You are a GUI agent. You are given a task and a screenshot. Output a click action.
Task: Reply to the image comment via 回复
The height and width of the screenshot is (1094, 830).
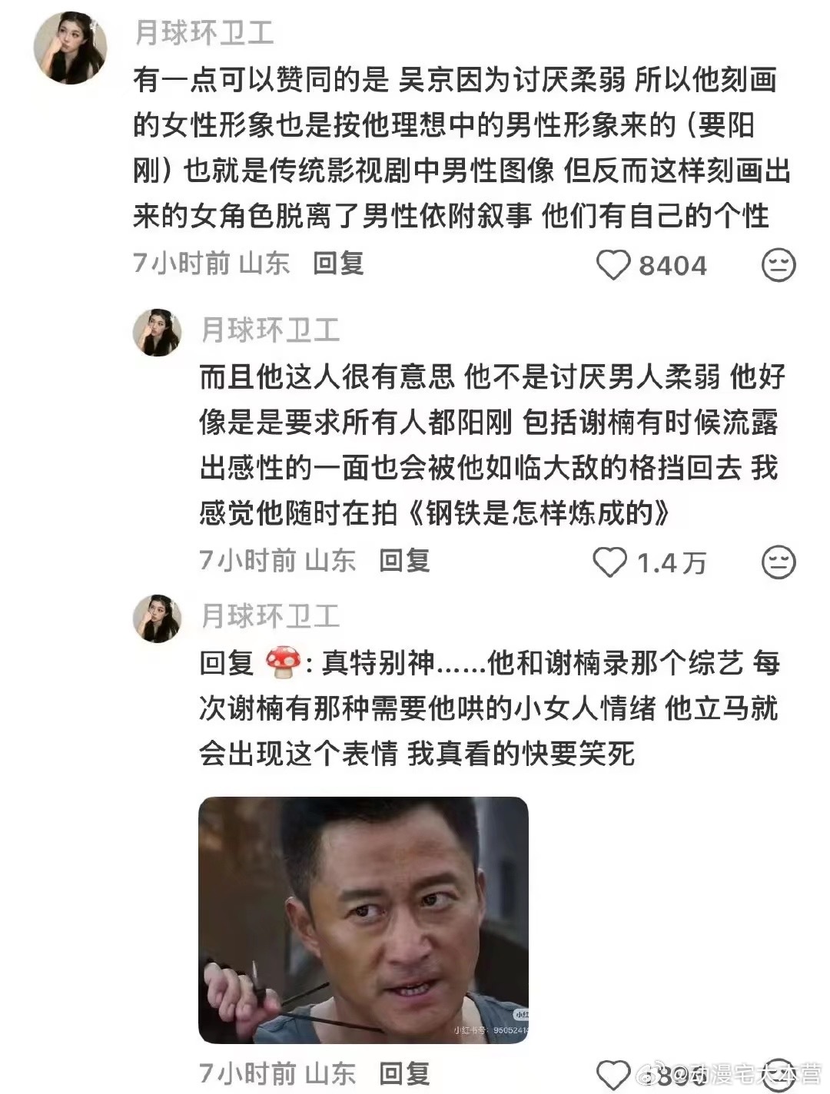pos(404,1072)
